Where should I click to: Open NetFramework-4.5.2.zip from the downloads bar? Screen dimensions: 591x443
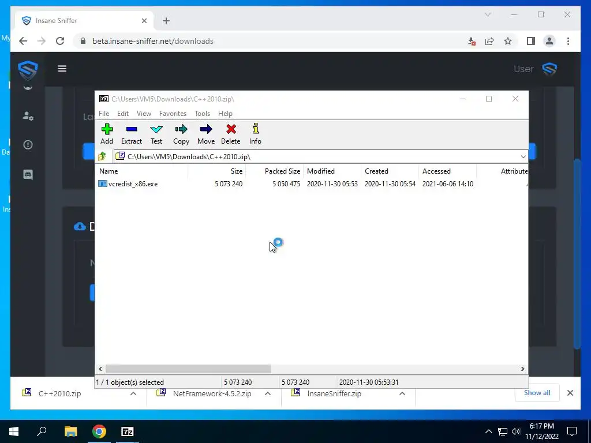[x=212, y=393]
